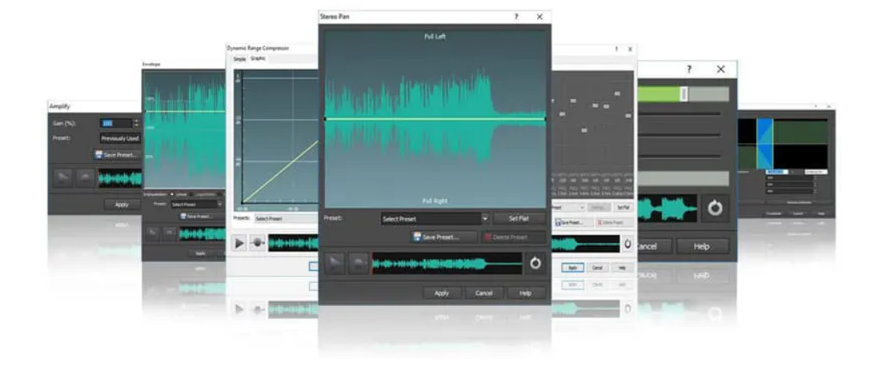Select the Linear interpolation option in Envelope
Screen dimensions: 879x370
coord(179,194)
